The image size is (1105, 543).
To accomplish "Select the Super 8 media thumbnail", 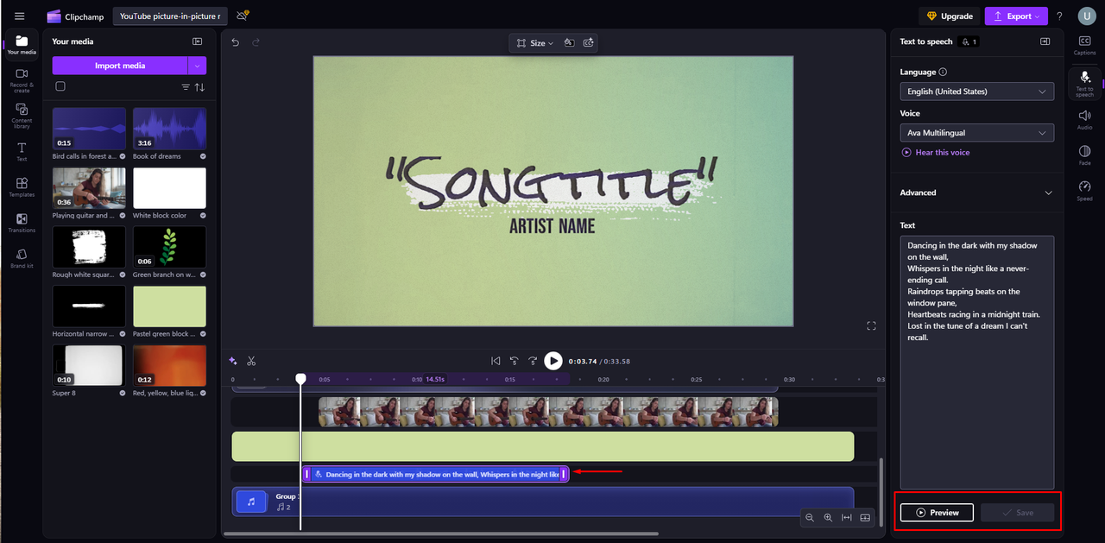I will (89, 365).
